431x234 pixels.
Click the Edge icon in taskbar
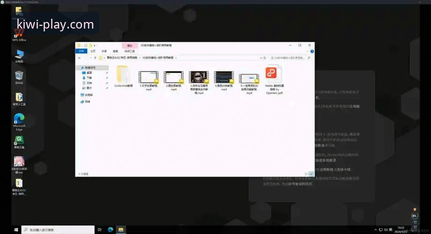tap(111, 230)
